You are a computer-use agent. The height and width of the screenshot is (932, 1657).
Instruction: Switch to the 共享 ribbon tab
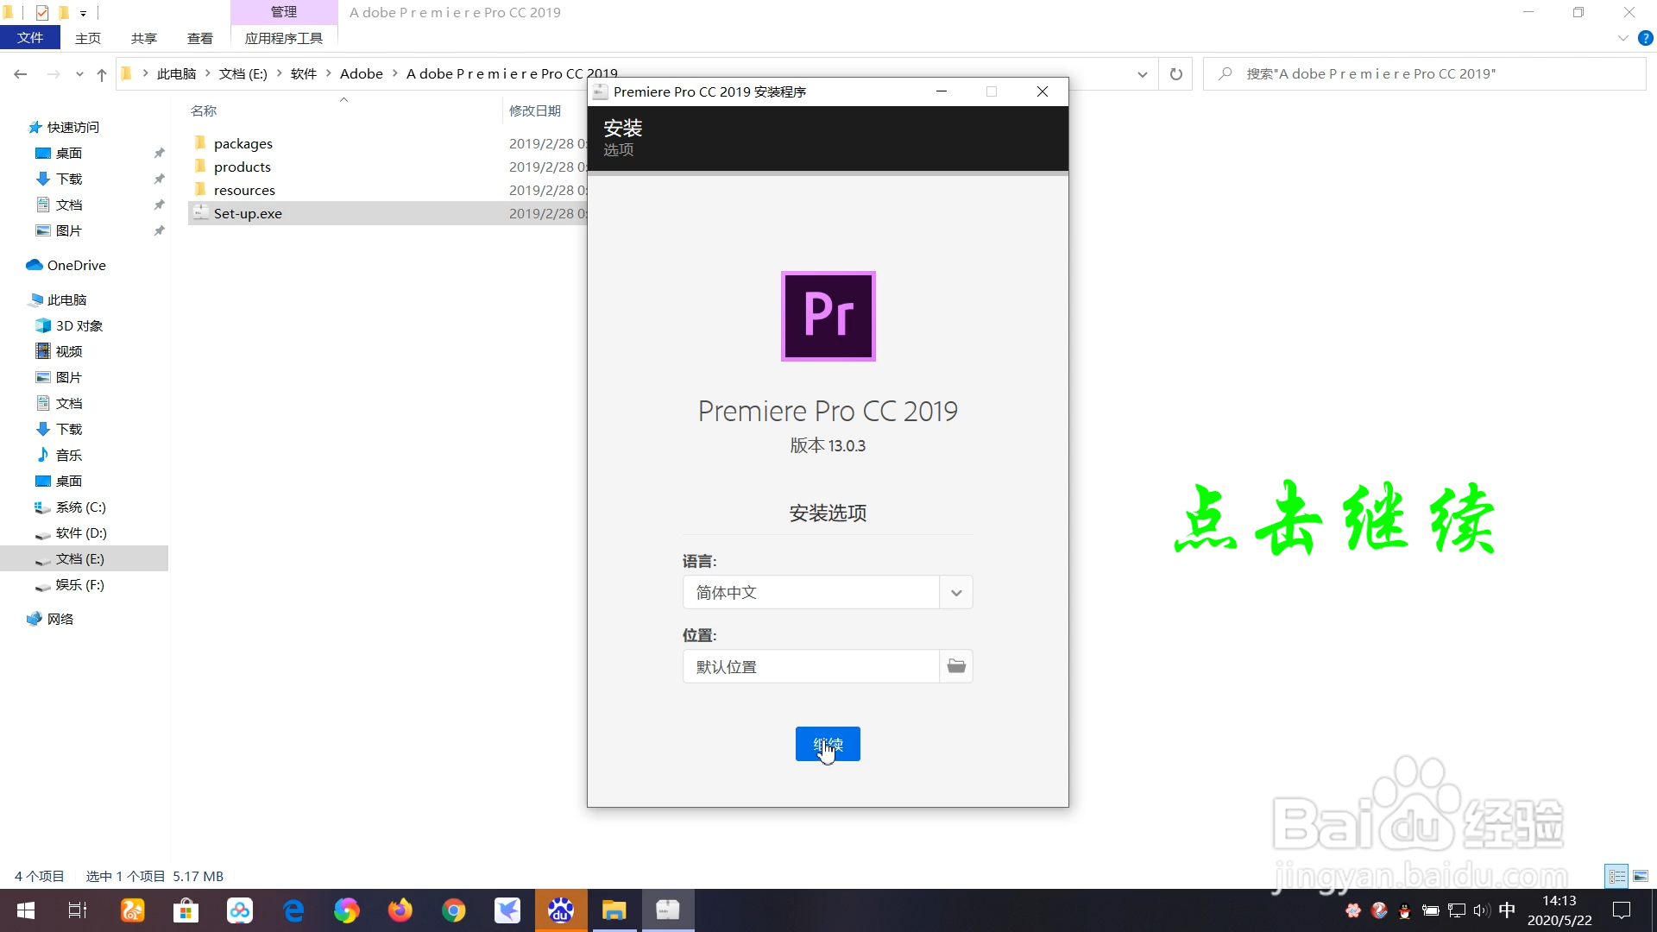tap(143, 38)
